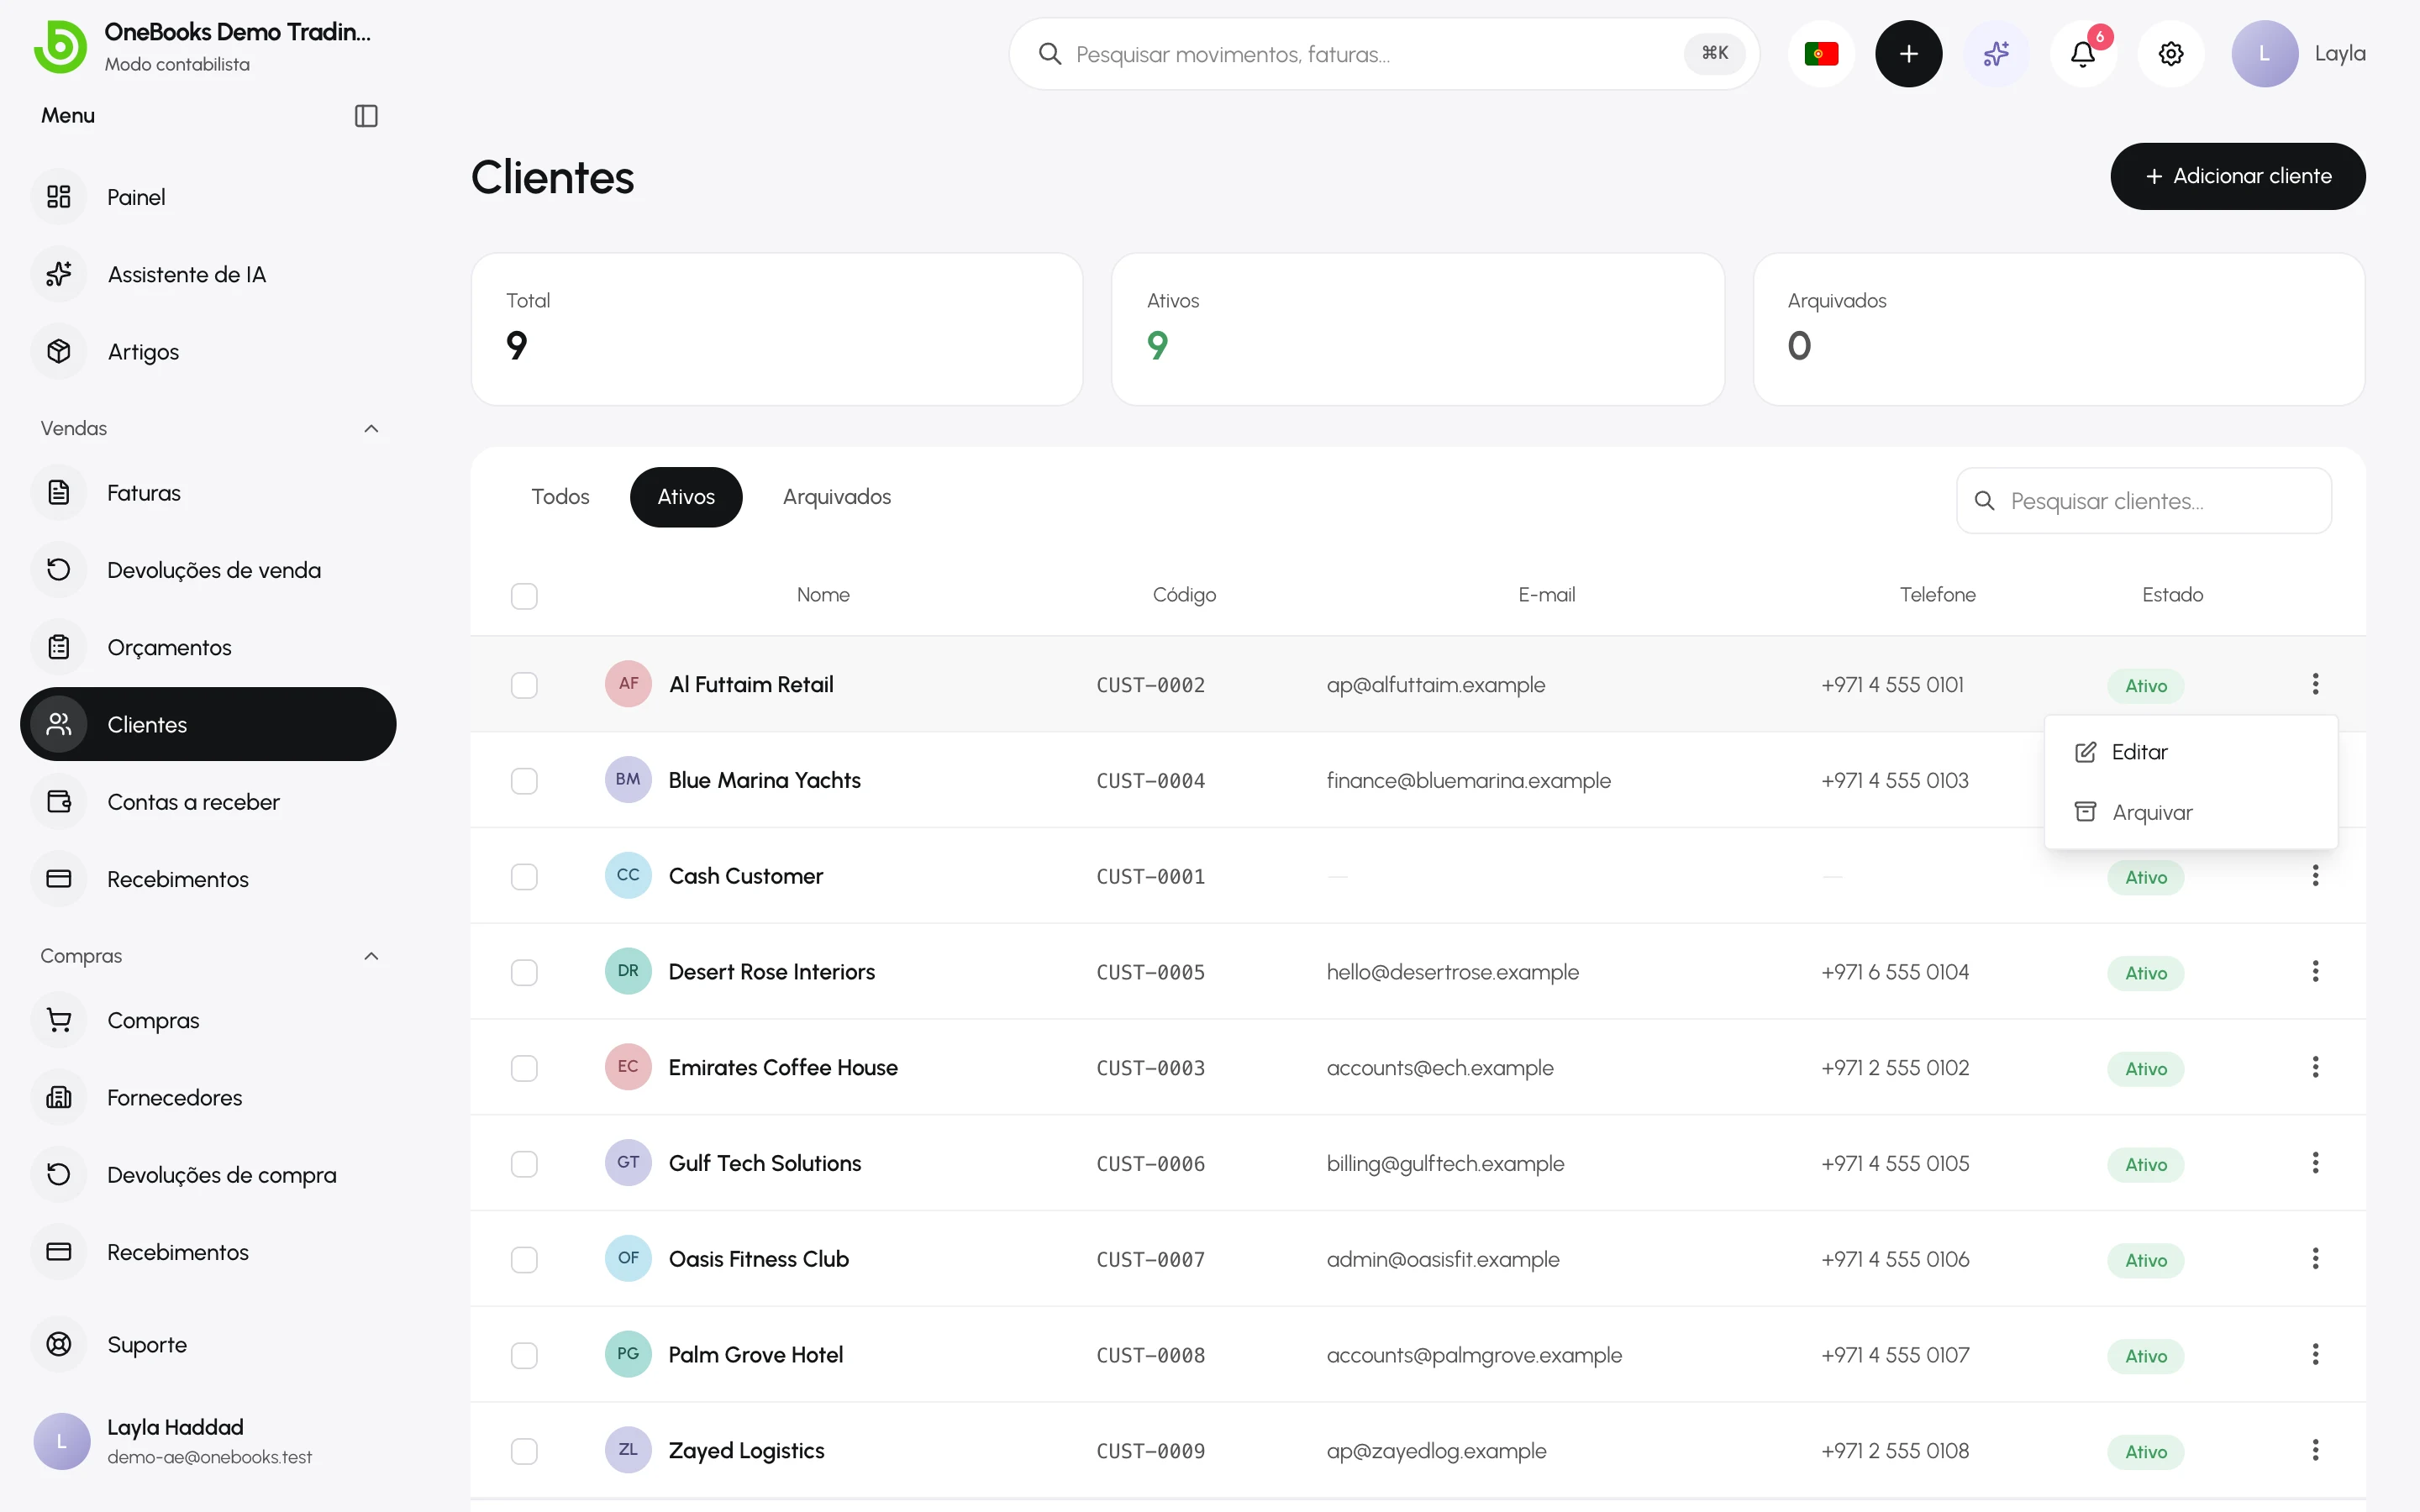Open Layla user menu in header

tap(2298, 54)
